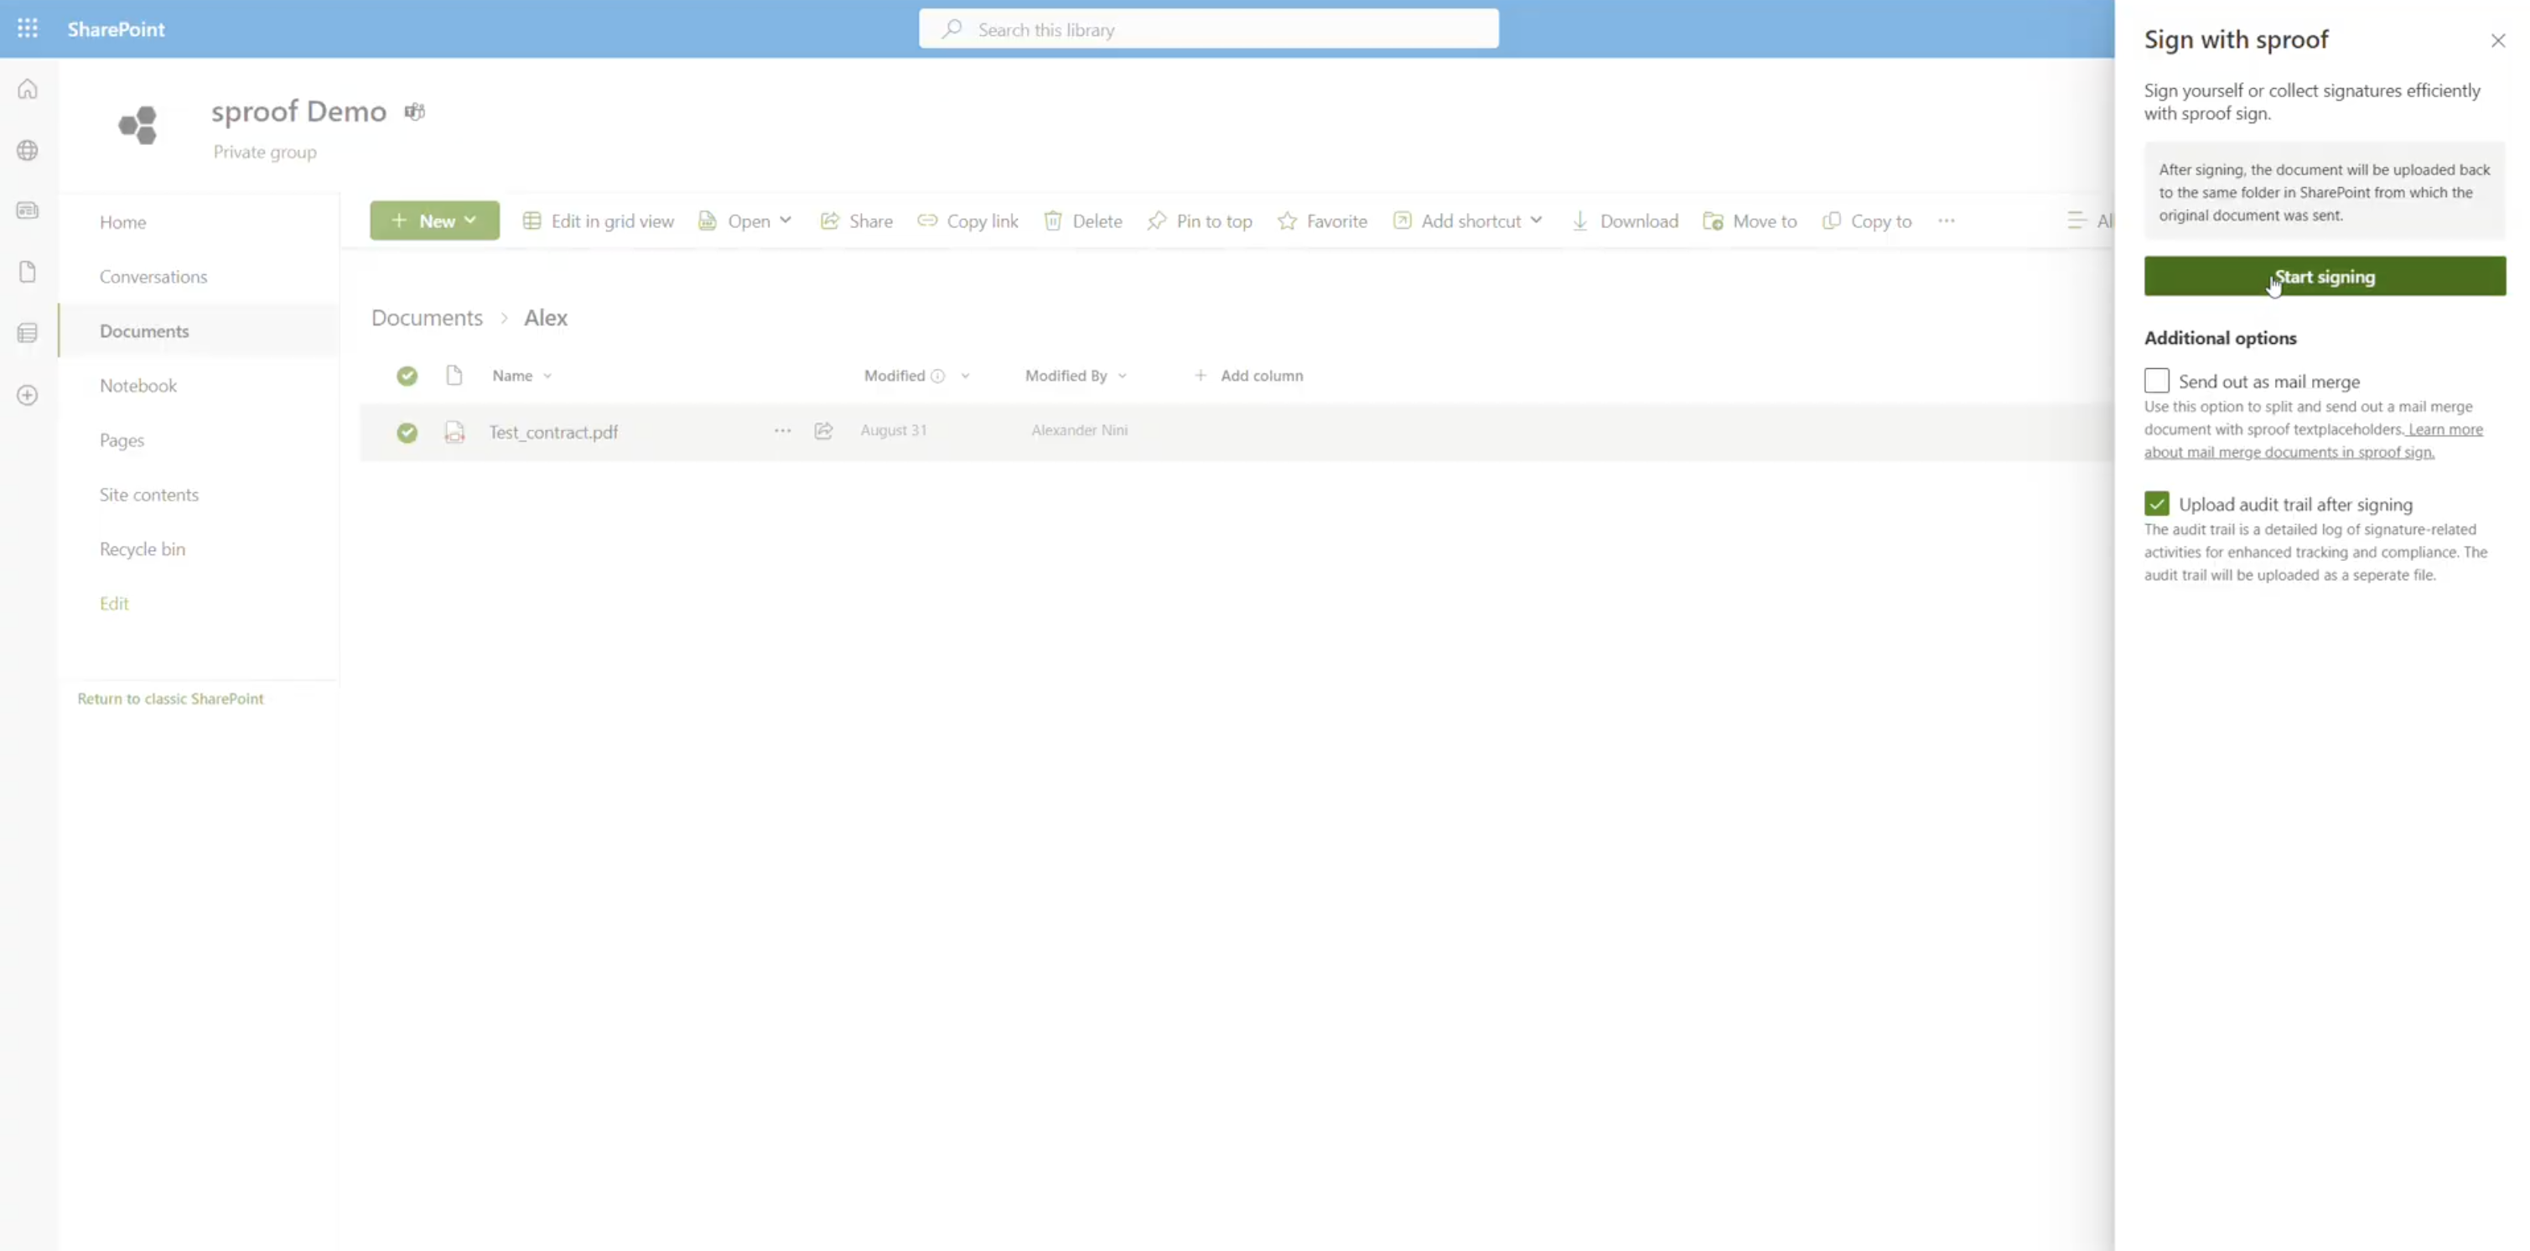Image resolution: width=2530 pixels, height=1251 pixels.
Task: Open the view options list icon
Action: point(2076,221)
